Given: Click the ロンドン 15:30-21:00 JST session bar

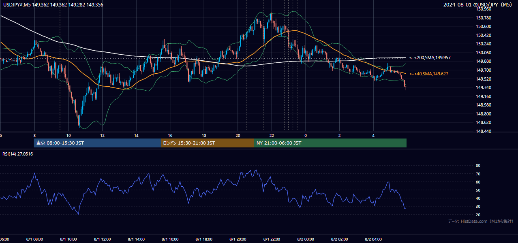Looking at the screenshot, I should [x=208, y=143].
